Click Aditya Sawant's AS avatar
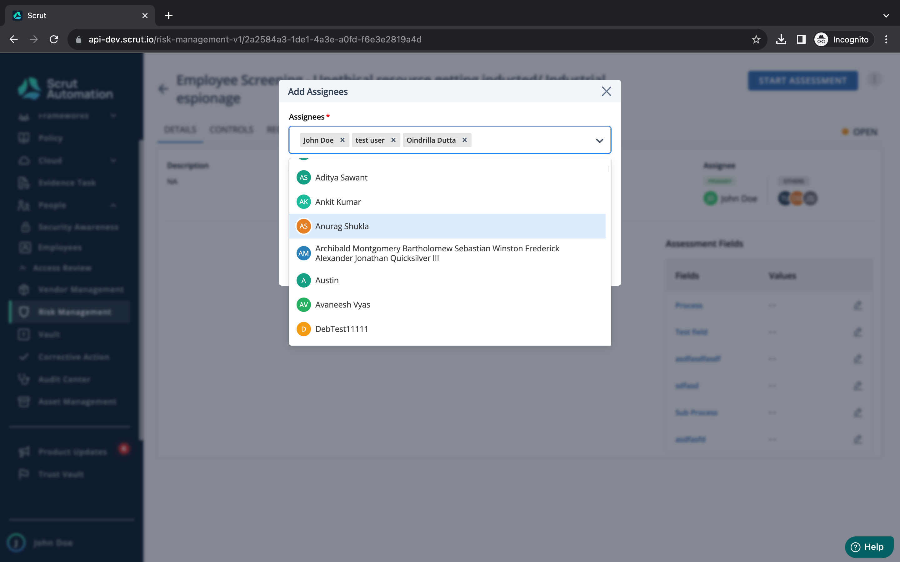This screenshot has width=900, height=562. 303,178
